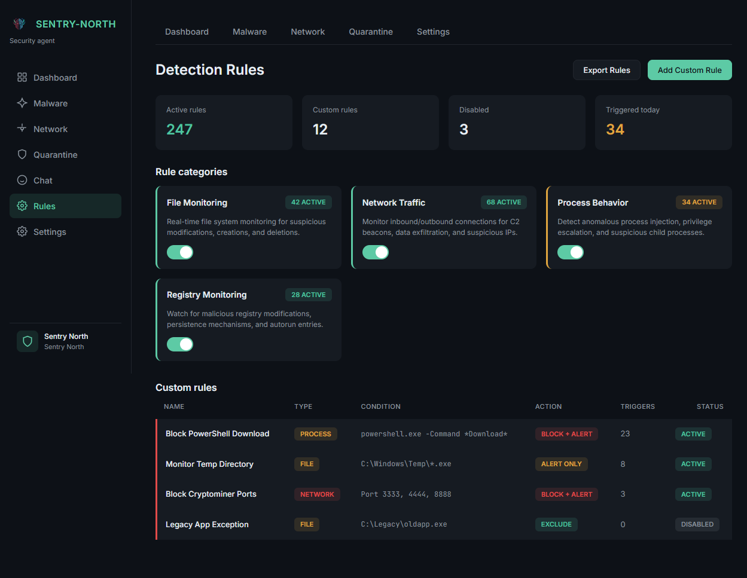Click the Export Rules button
Viewport: 747px width, 578px height.
(x=606, y=70)
